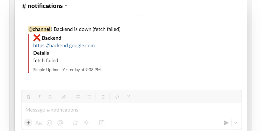Viewport: 262px width, 131px height.
Task: Toggle bold formatting in composer
Action: coord(28,97)
